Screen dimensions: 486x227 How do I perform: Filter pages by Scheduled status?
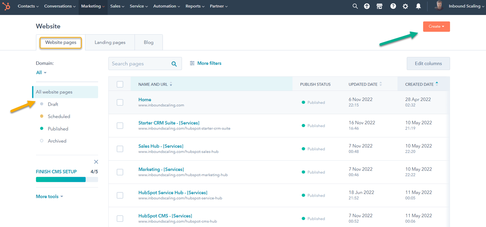[x=59, y=116]
